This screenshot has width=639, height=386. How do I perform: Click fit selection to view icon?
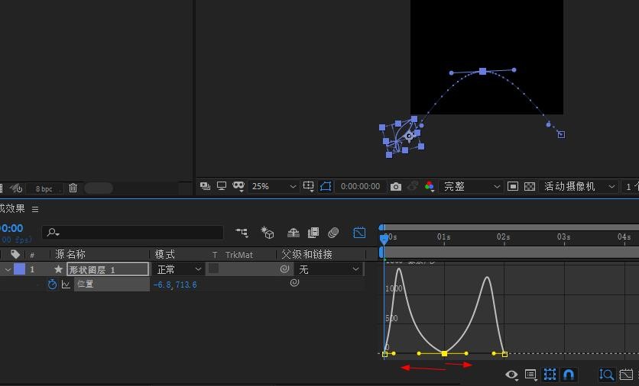pos(625,375)
